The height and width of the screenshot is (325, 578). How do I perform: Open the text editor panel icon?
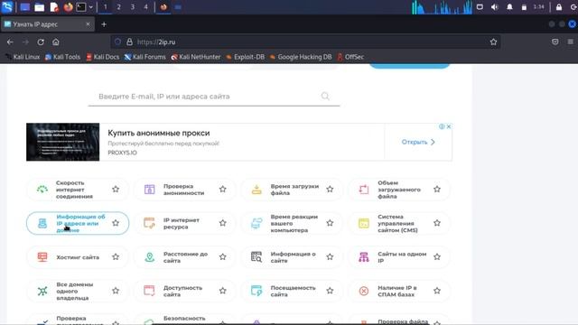pyautogui.click(x=54, y=7)
